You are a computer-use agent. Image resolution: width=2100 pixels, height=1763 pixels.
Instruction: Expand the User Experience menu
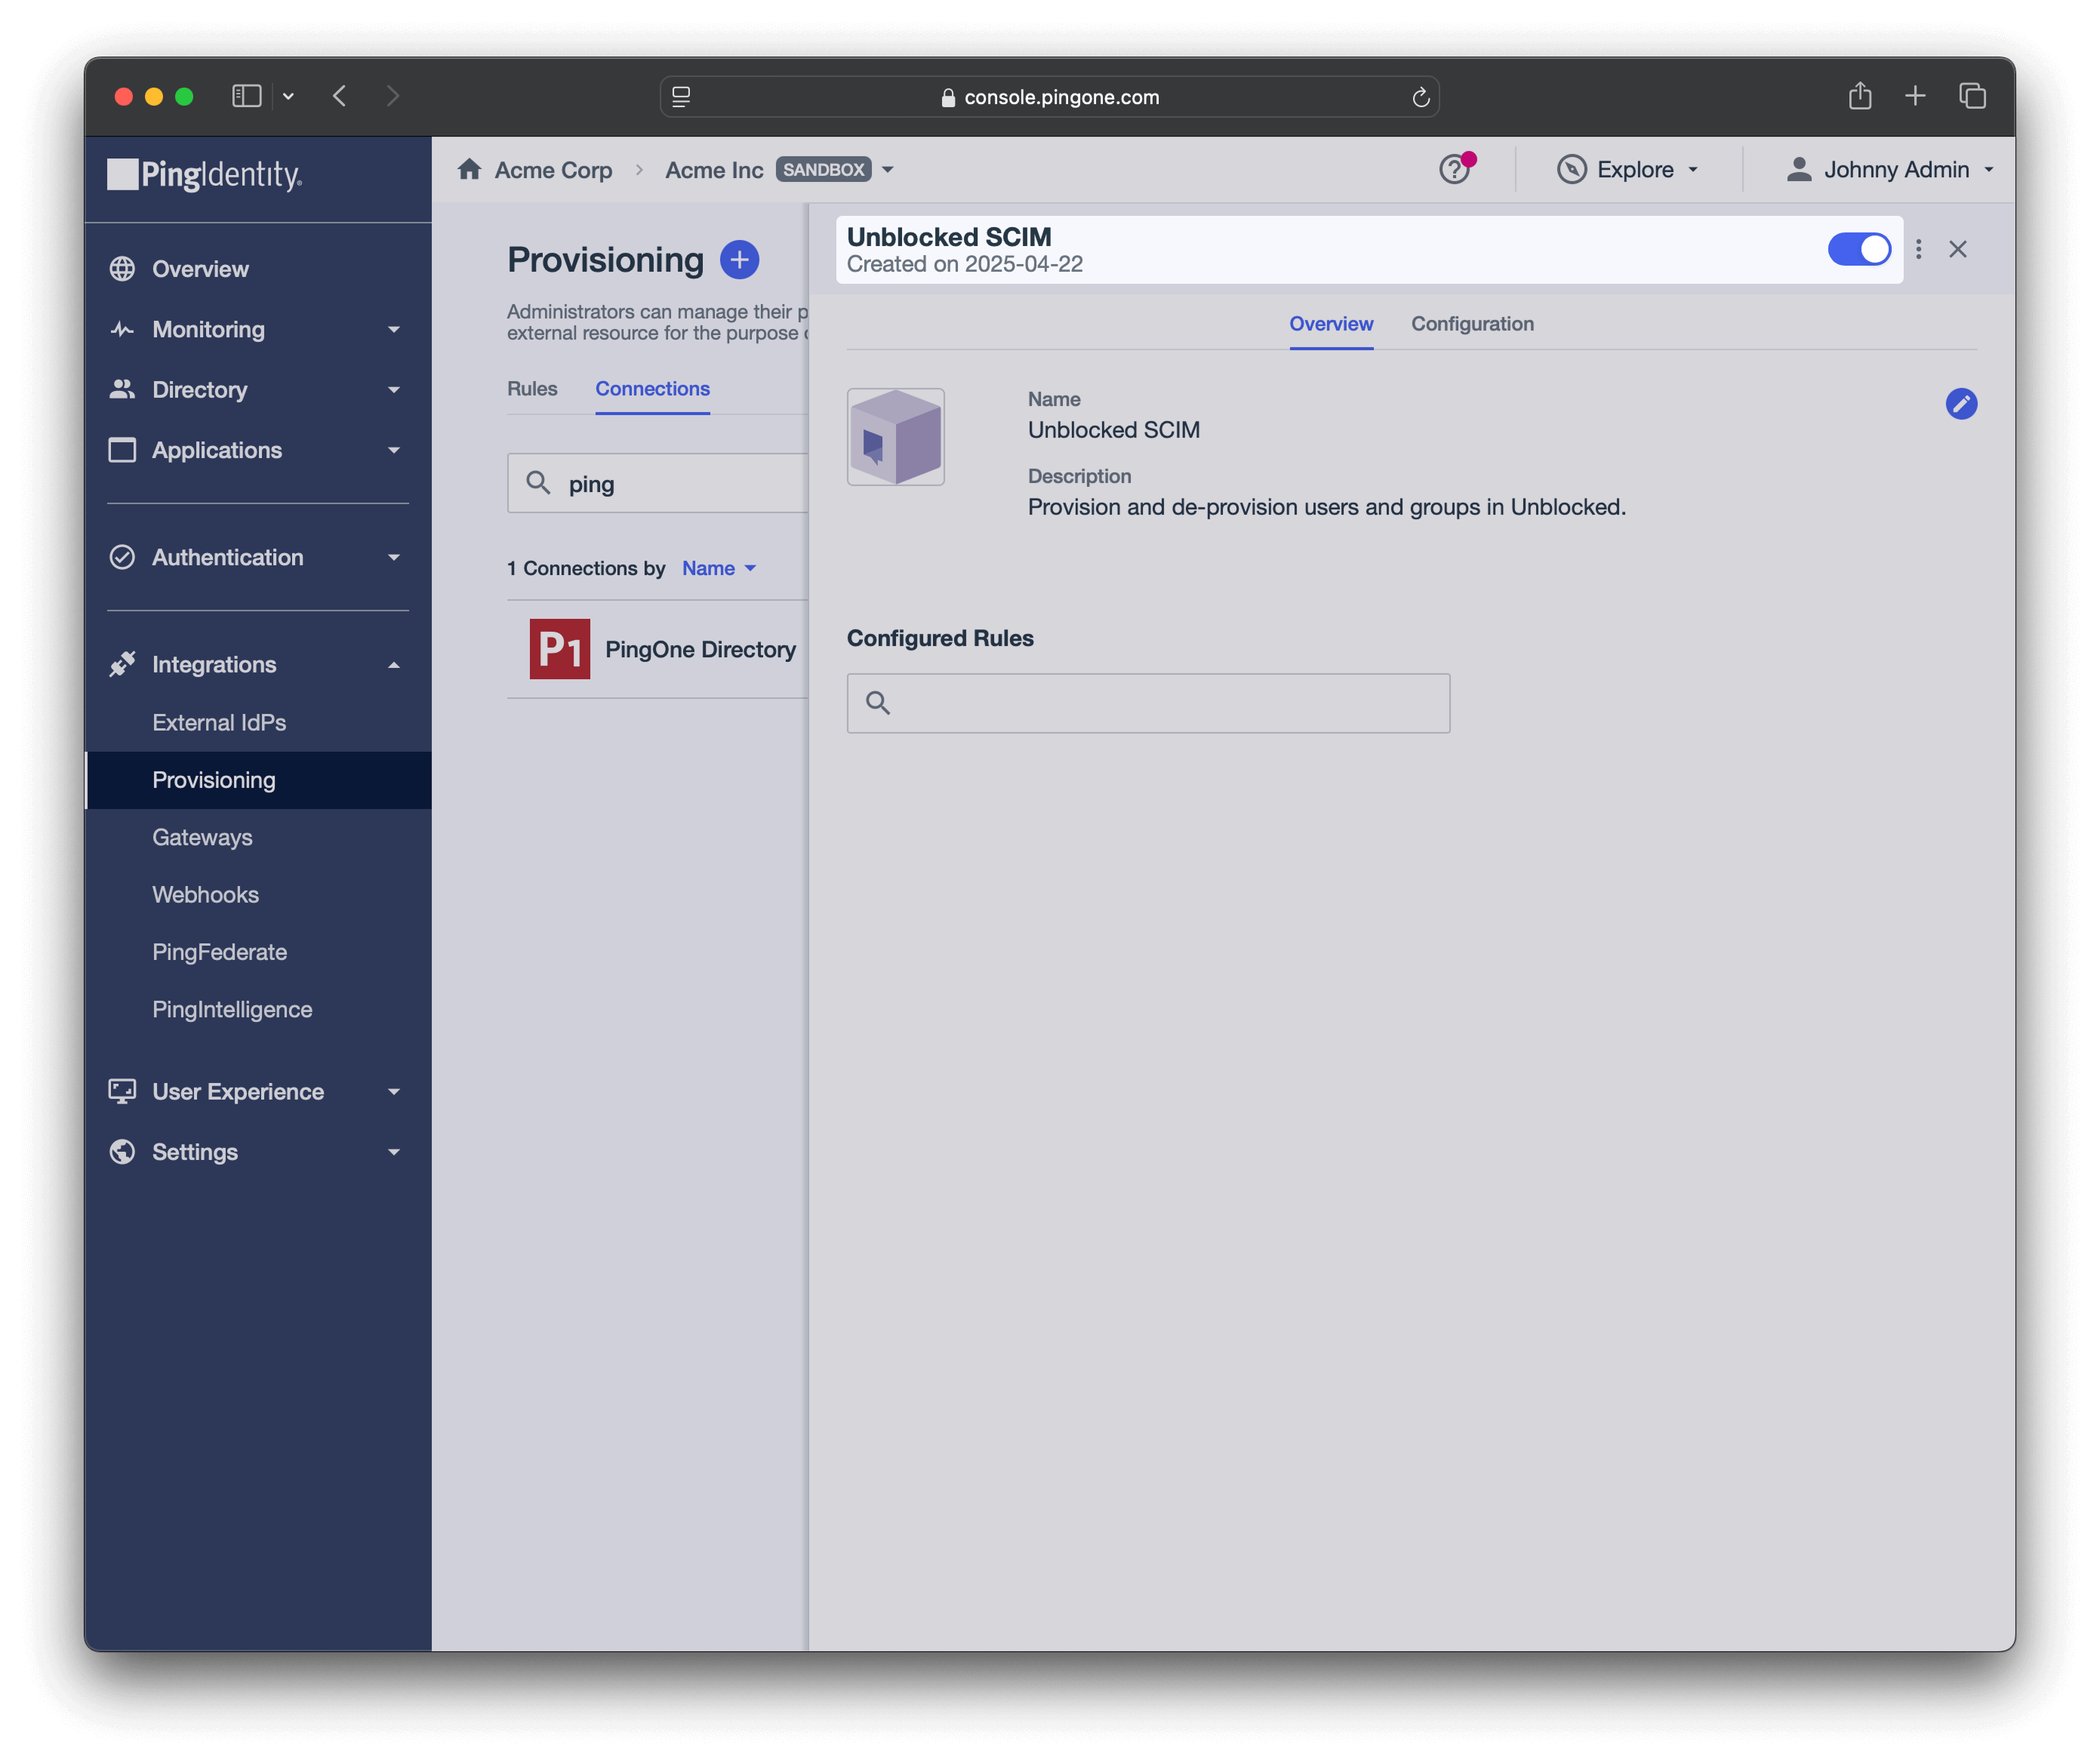(x=393, y=1092)
